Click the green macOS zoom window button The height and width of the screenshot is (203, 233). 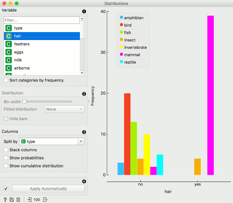click(17, 3)
